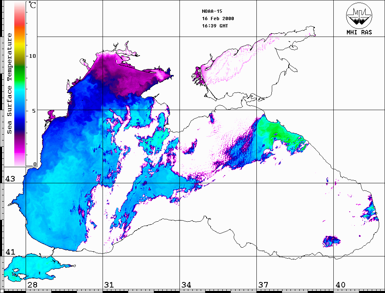Click the MHI RAS logo emblem
385x293 pixels.
[x=359, y=15]
